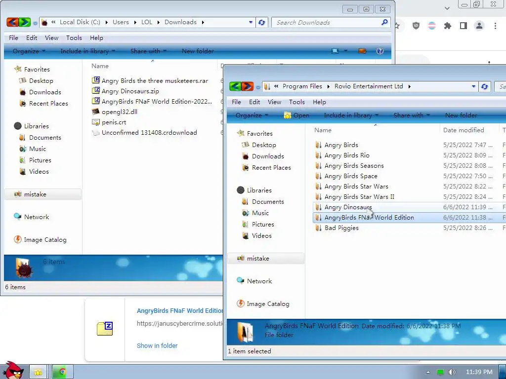This screenshot has height=379, width=506.
Task: Open the file explorer taskbar button
Action: pyautogui.click(x=38, y=372)
